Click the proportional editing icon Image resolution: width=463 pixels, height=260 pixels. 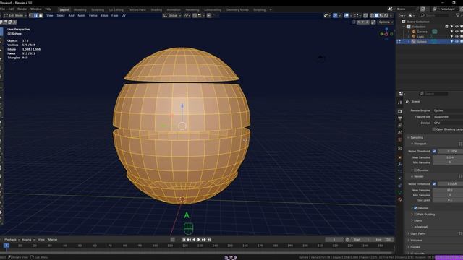[209, 15]
